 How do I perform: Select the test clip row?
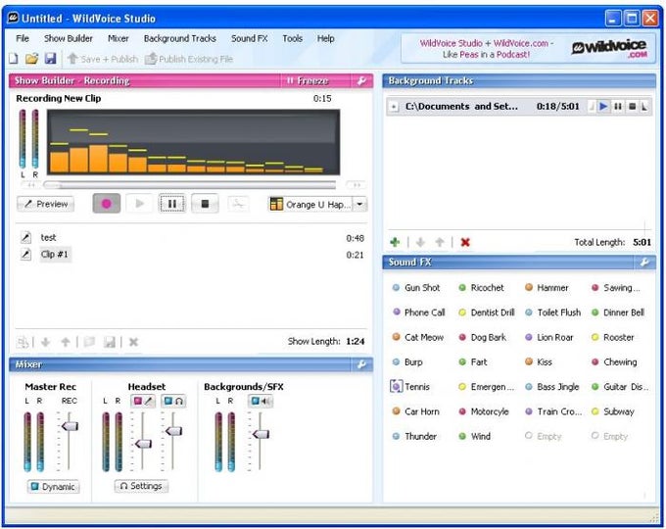(x=191, y=237)
